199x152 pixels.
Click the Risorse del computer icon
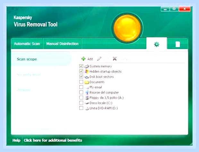point(87,92)
